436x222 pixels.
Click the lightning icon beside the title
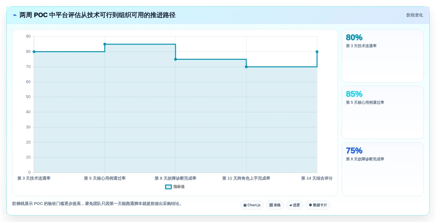(x=15, y=15)
